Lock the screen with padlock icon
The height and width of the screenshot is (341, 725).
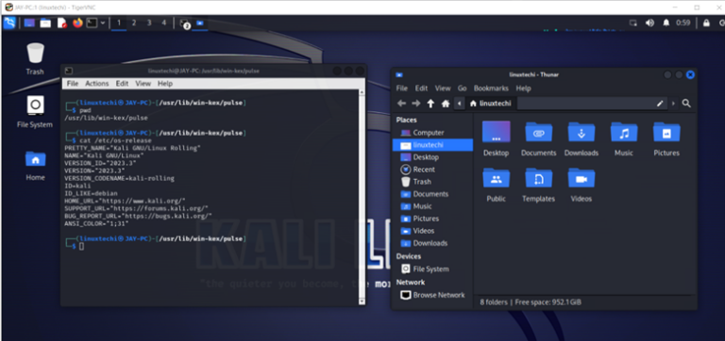pyautogui.click(x=706, y=23)
